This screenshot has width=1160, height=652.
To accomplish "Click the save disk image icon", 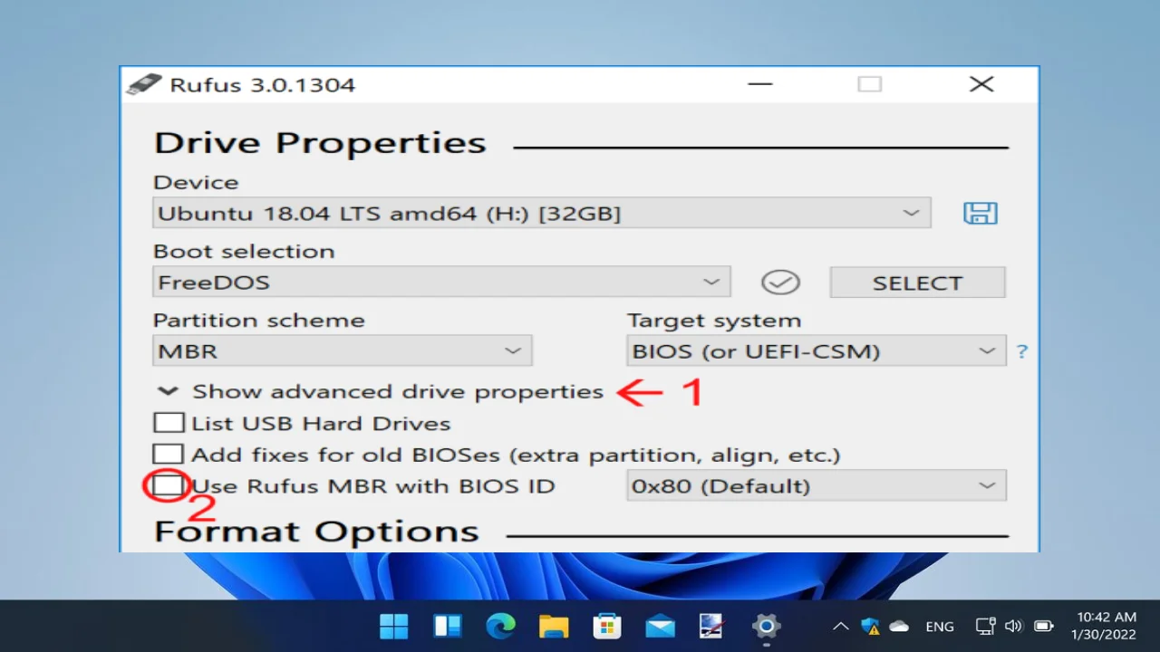I will [x=980, y=214].
